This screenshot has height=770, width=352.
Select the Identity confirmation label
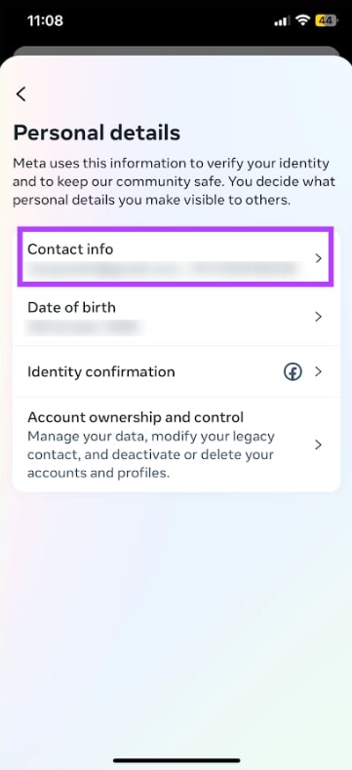101,371
